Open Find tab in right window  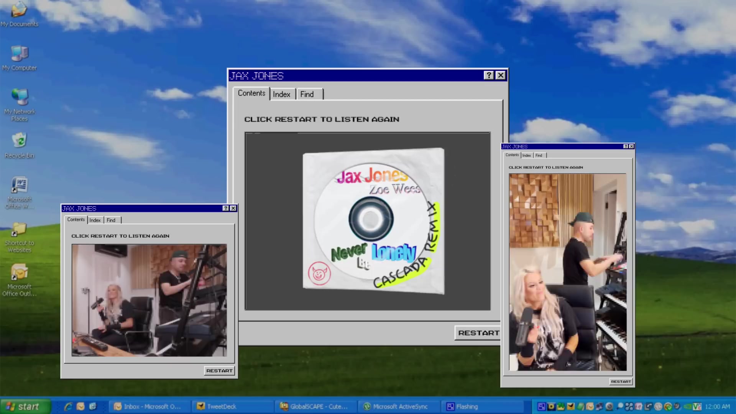click(540, 155)
